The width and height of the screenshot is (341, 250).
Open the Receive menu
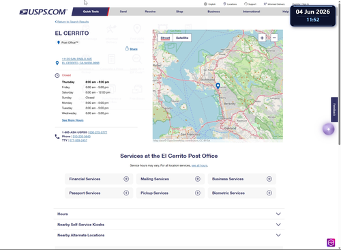click(150, 12)
